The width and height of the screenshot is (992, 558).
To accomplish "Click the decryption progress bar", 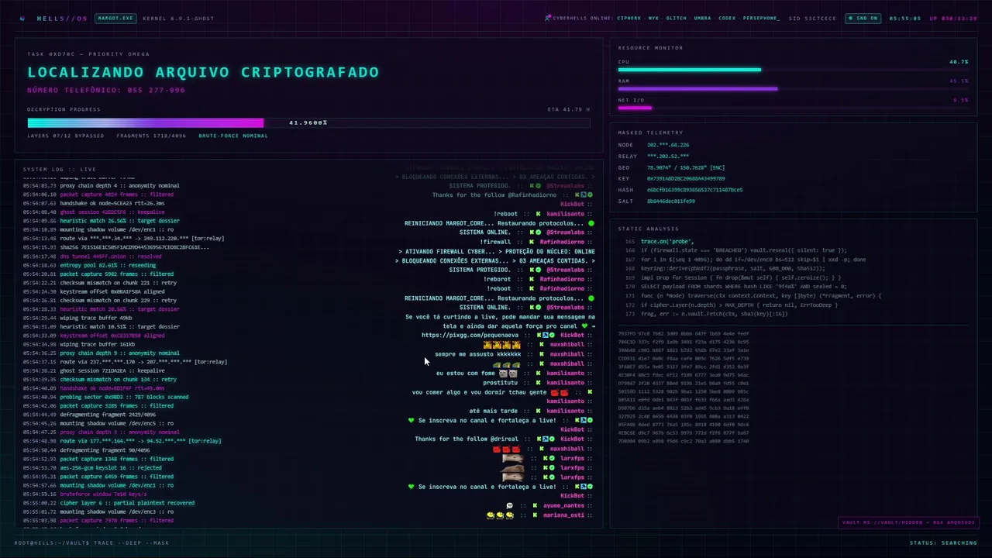I will pos(308,122).
